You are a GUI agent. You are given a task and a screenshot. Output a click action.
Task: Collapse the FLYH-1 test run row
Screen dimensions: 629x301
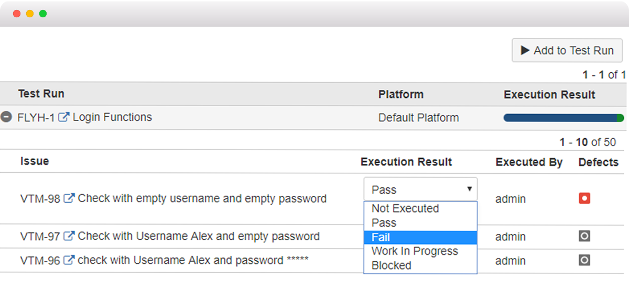(6, 117)
